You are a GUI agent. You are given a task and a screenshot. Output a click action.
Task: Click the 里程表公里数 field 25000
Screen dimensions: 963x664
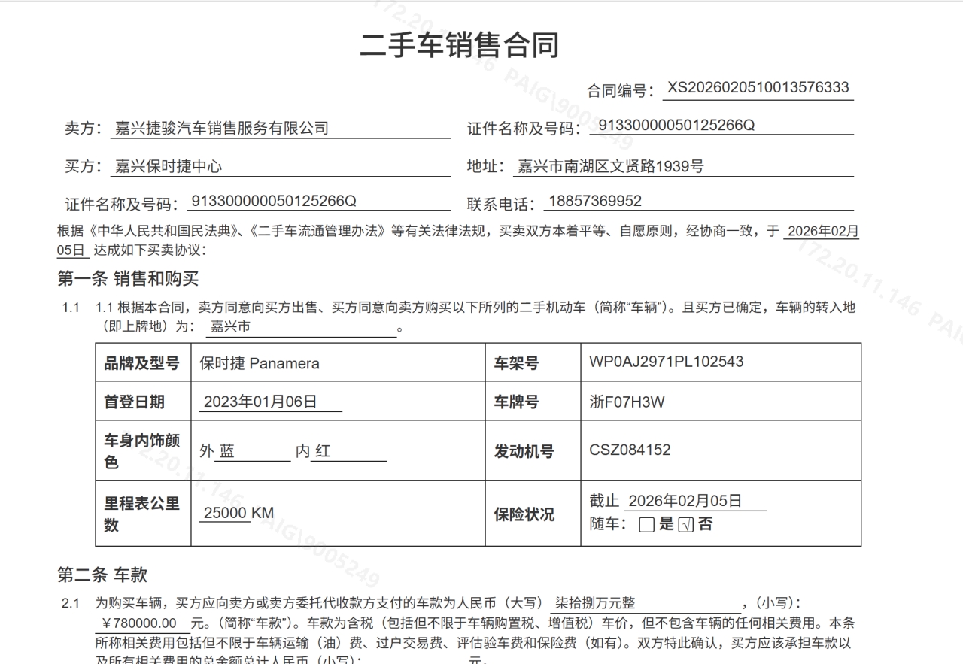click(x=226, y=513)
